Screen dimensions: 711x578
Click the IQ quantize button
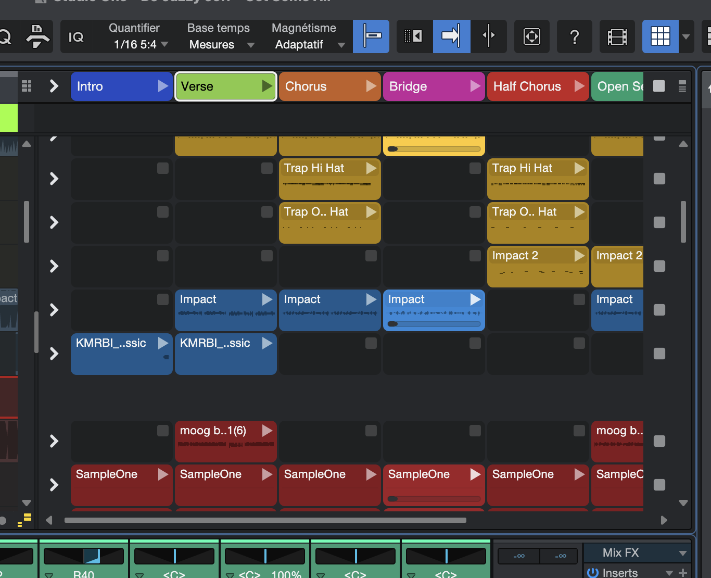click(x=76, y=37)
